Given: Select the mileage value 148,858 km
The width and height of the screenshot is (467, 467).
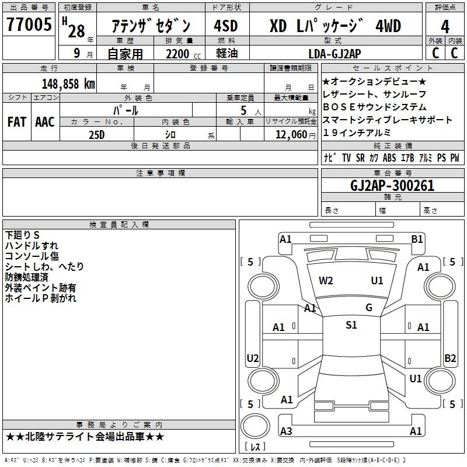Looking at the screenshot, I should click(68, 83).
